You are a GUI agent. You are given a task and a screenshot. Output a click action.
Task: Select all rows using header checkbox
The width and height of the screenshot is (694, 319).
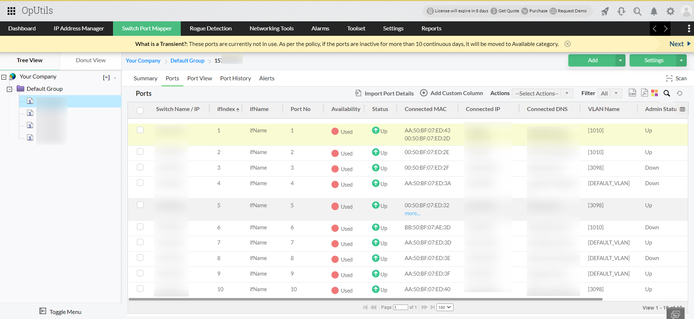(140, 110)
